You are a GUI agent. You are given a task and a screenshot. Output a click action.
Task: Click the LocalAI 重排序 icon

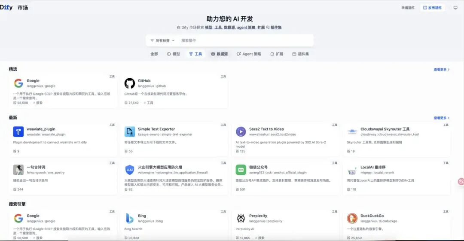pos(352,170)
